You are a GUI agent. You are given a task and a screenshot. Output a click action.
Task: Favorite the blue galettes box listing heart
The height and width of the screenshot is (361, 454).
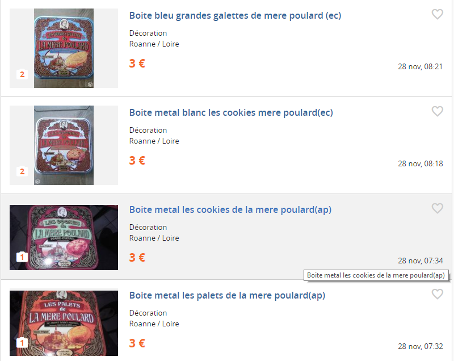[437, 14]
